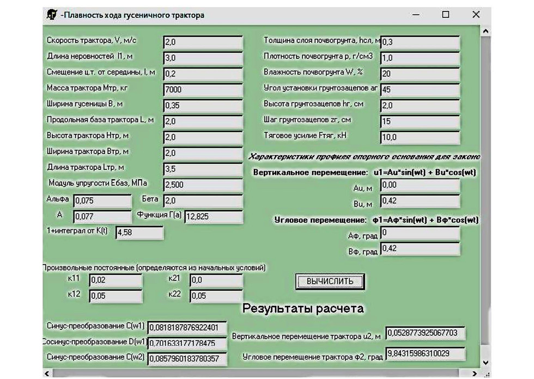
Task: Click the application icon in title bar
Action: (x=51, y=15)
